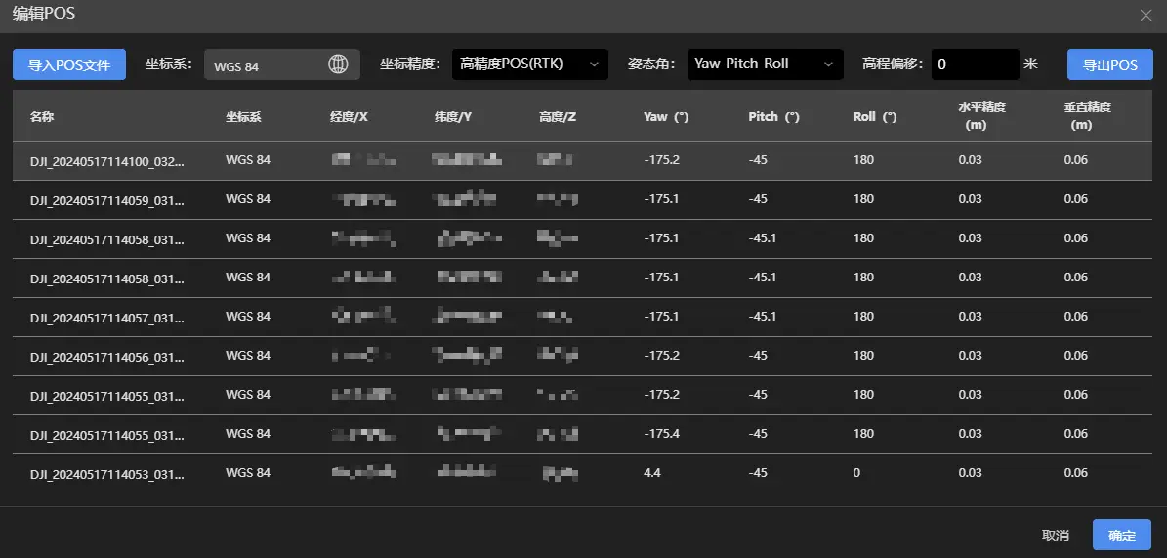Open the 高精度POS(RTK) accuracy dropdown

tap(529, 64)
